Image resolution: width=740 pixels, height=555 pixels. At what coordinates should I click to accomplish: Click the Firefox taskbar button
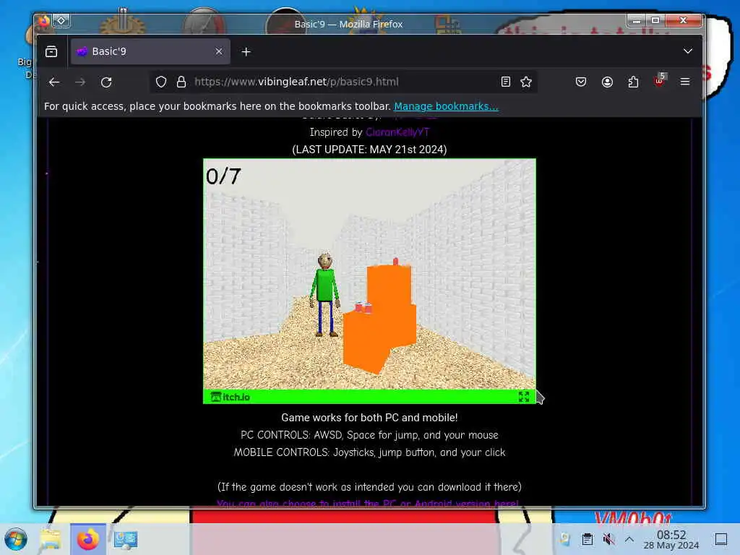(x=87, y=539)
